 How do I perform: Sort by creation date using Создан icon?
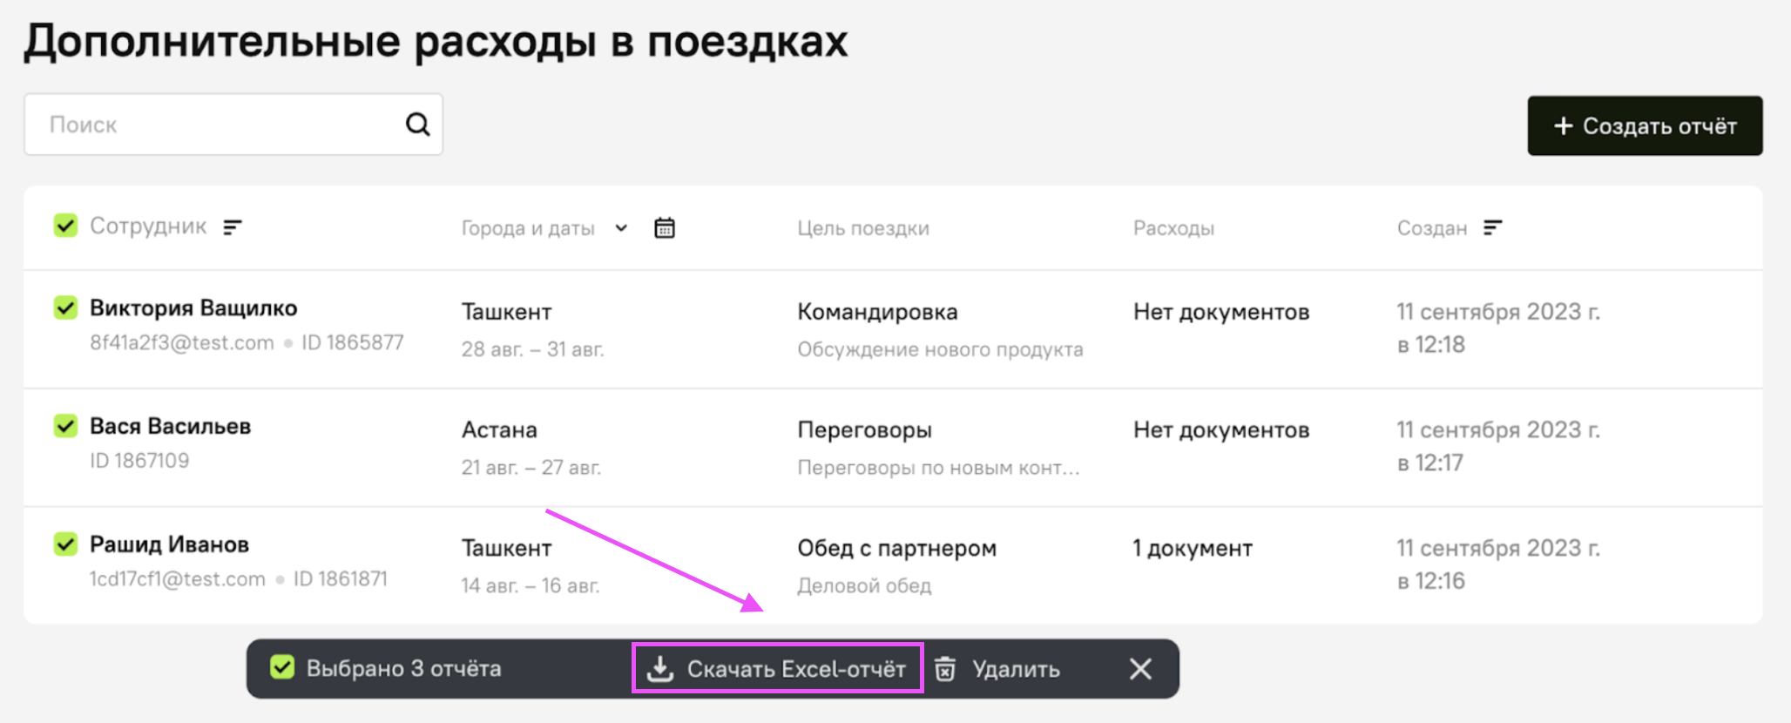(1493, 228)
